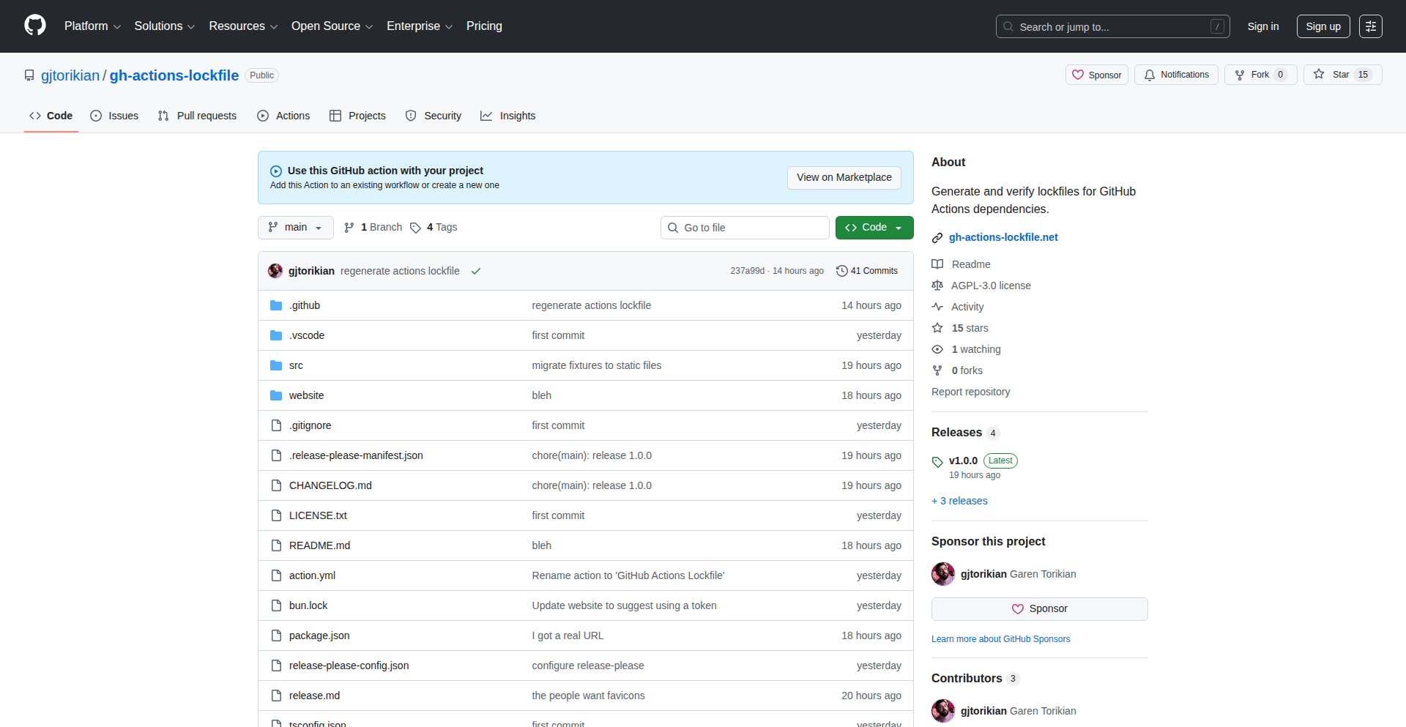
Task: Click the branch icon next to '1 Branch'
Action: click(x=349, y=227)
